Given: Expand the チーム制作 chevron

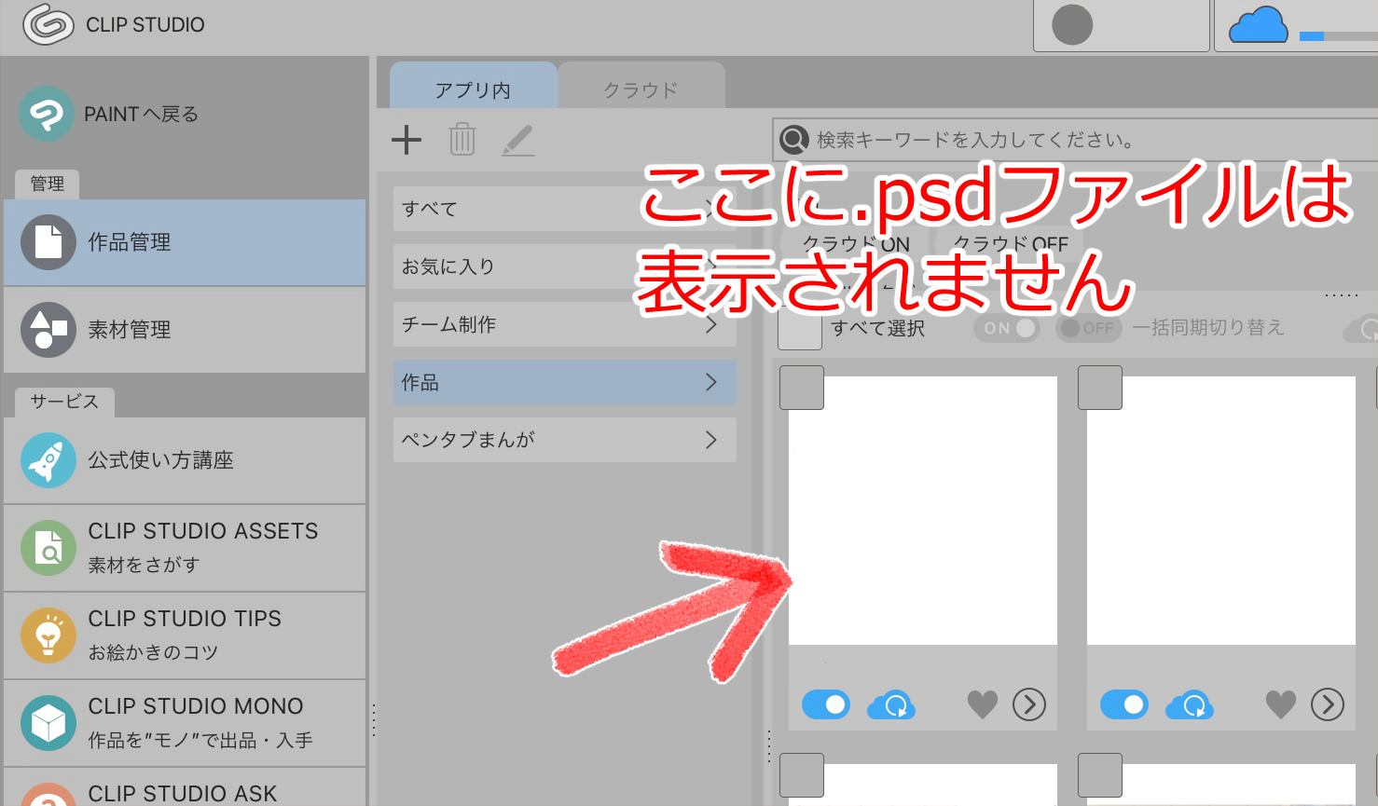Looking at the screenshot, I should tap(711, 324).
